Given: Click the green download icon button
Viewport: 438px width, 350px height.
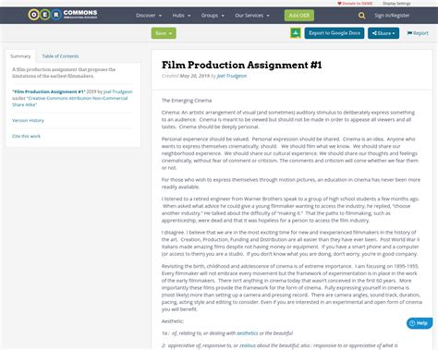Looking at the screenshot, I should (x=296, y=33).
